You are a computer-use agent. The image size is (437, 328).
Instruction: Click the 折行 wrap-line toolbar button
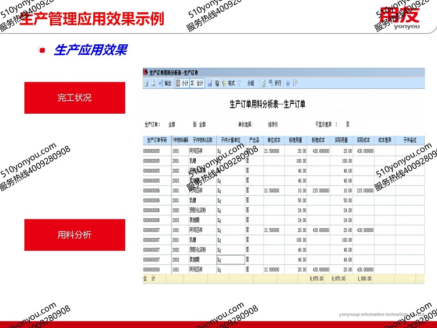[274, 83]
